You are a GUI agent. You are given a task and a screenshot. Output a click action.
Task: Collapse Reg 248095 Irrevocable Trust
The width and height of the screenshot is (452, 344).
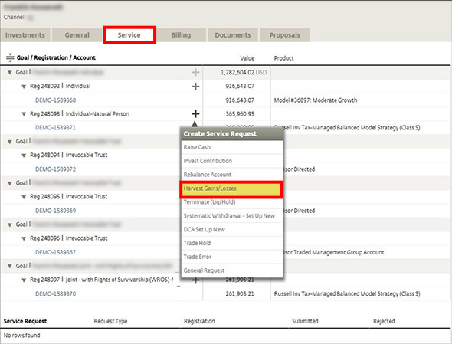pos(24,197)
